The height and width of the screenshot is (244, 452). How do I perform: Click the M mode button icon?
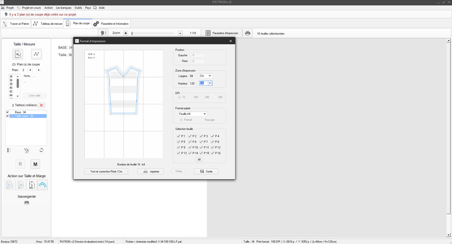point(35,164)
